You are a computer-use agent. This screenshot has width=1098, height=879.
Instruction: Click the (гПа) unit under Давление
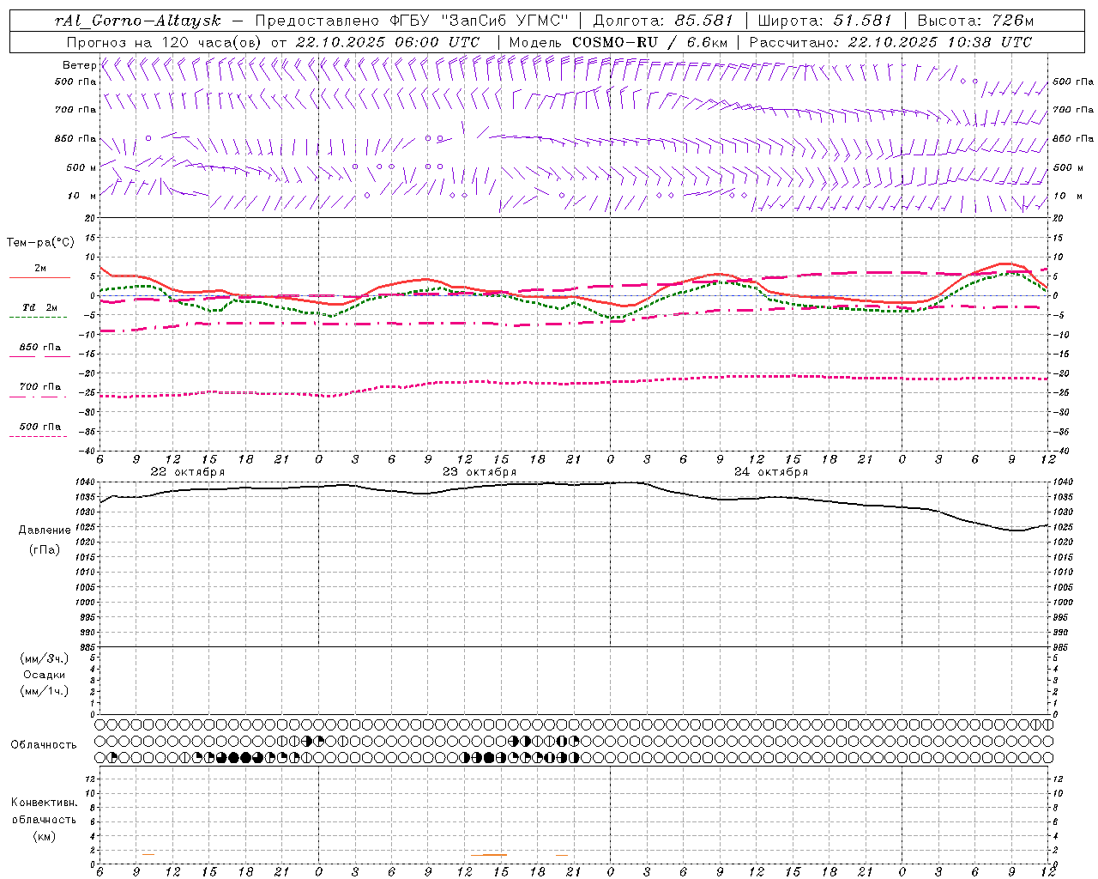point(45,549)
